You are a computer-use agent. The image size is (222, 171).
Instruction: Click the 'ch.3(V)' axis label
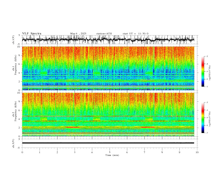click(13, 143)
